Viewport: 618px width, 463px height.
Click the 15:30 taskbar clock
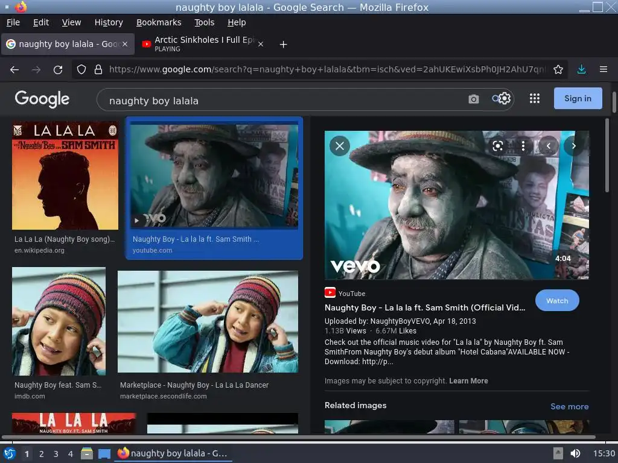[x=604, y=453]
